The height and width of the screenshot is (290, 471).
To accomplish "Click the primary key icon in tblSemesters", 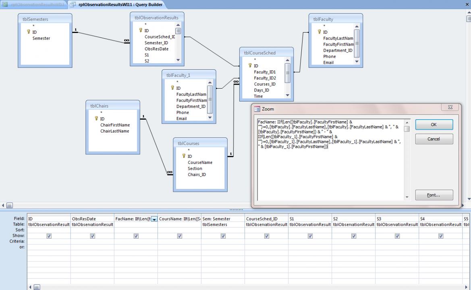I will click(x=29, y=31).
